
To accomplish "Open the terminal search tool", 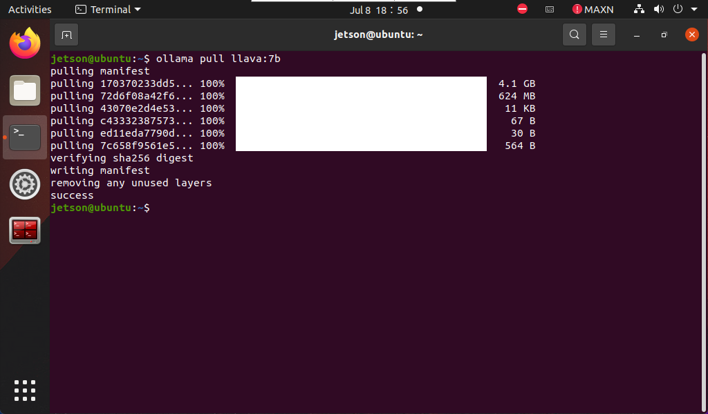I will pyautogui.click(x=575, y=34).
